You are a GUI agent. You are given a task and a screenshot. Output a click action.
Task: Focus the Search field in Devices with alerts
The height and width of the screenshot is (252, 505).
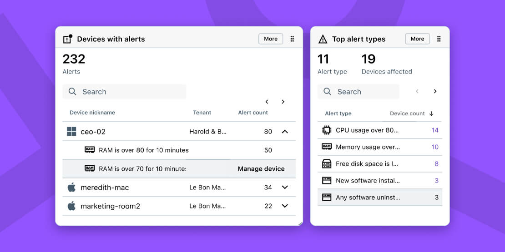[124, 92]
